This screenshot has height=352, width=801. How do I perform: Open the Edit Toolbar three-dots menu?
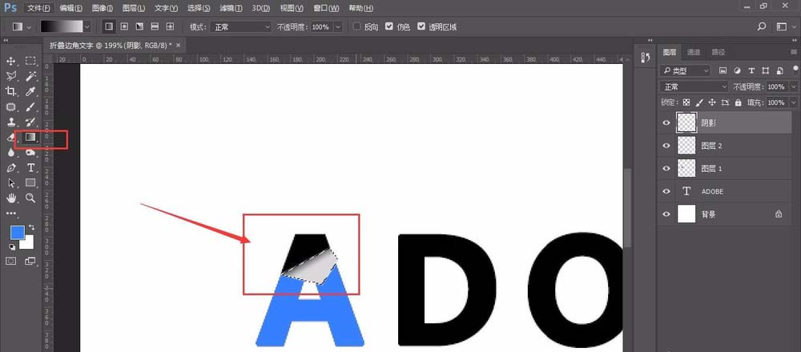[x=10, y=214]
